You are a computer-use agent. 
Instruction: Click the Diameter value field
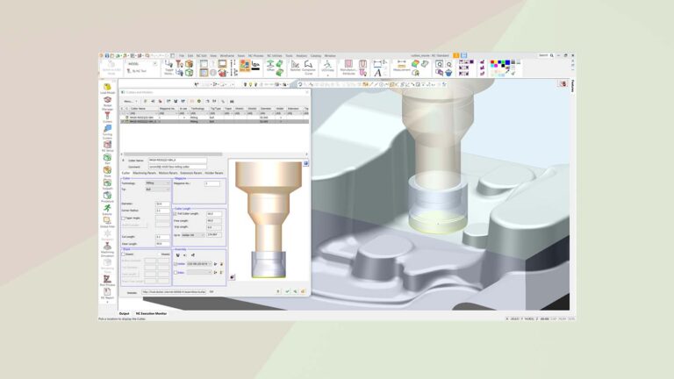[x=163, y=204]
